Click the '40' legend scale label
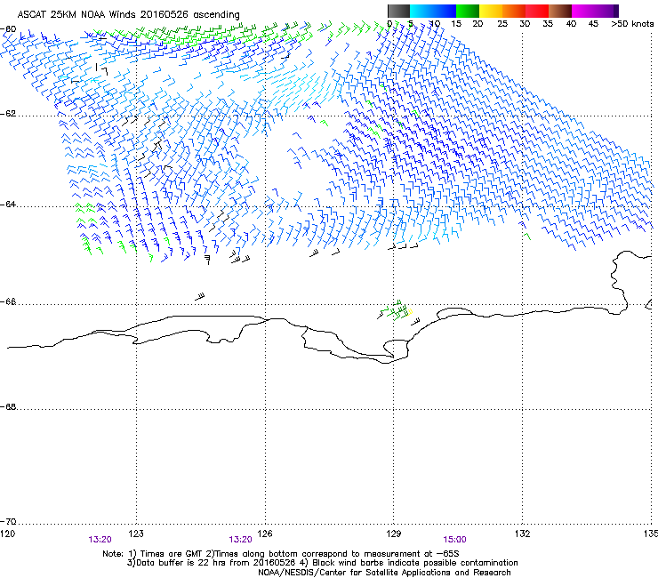 (x=571, y=24)
